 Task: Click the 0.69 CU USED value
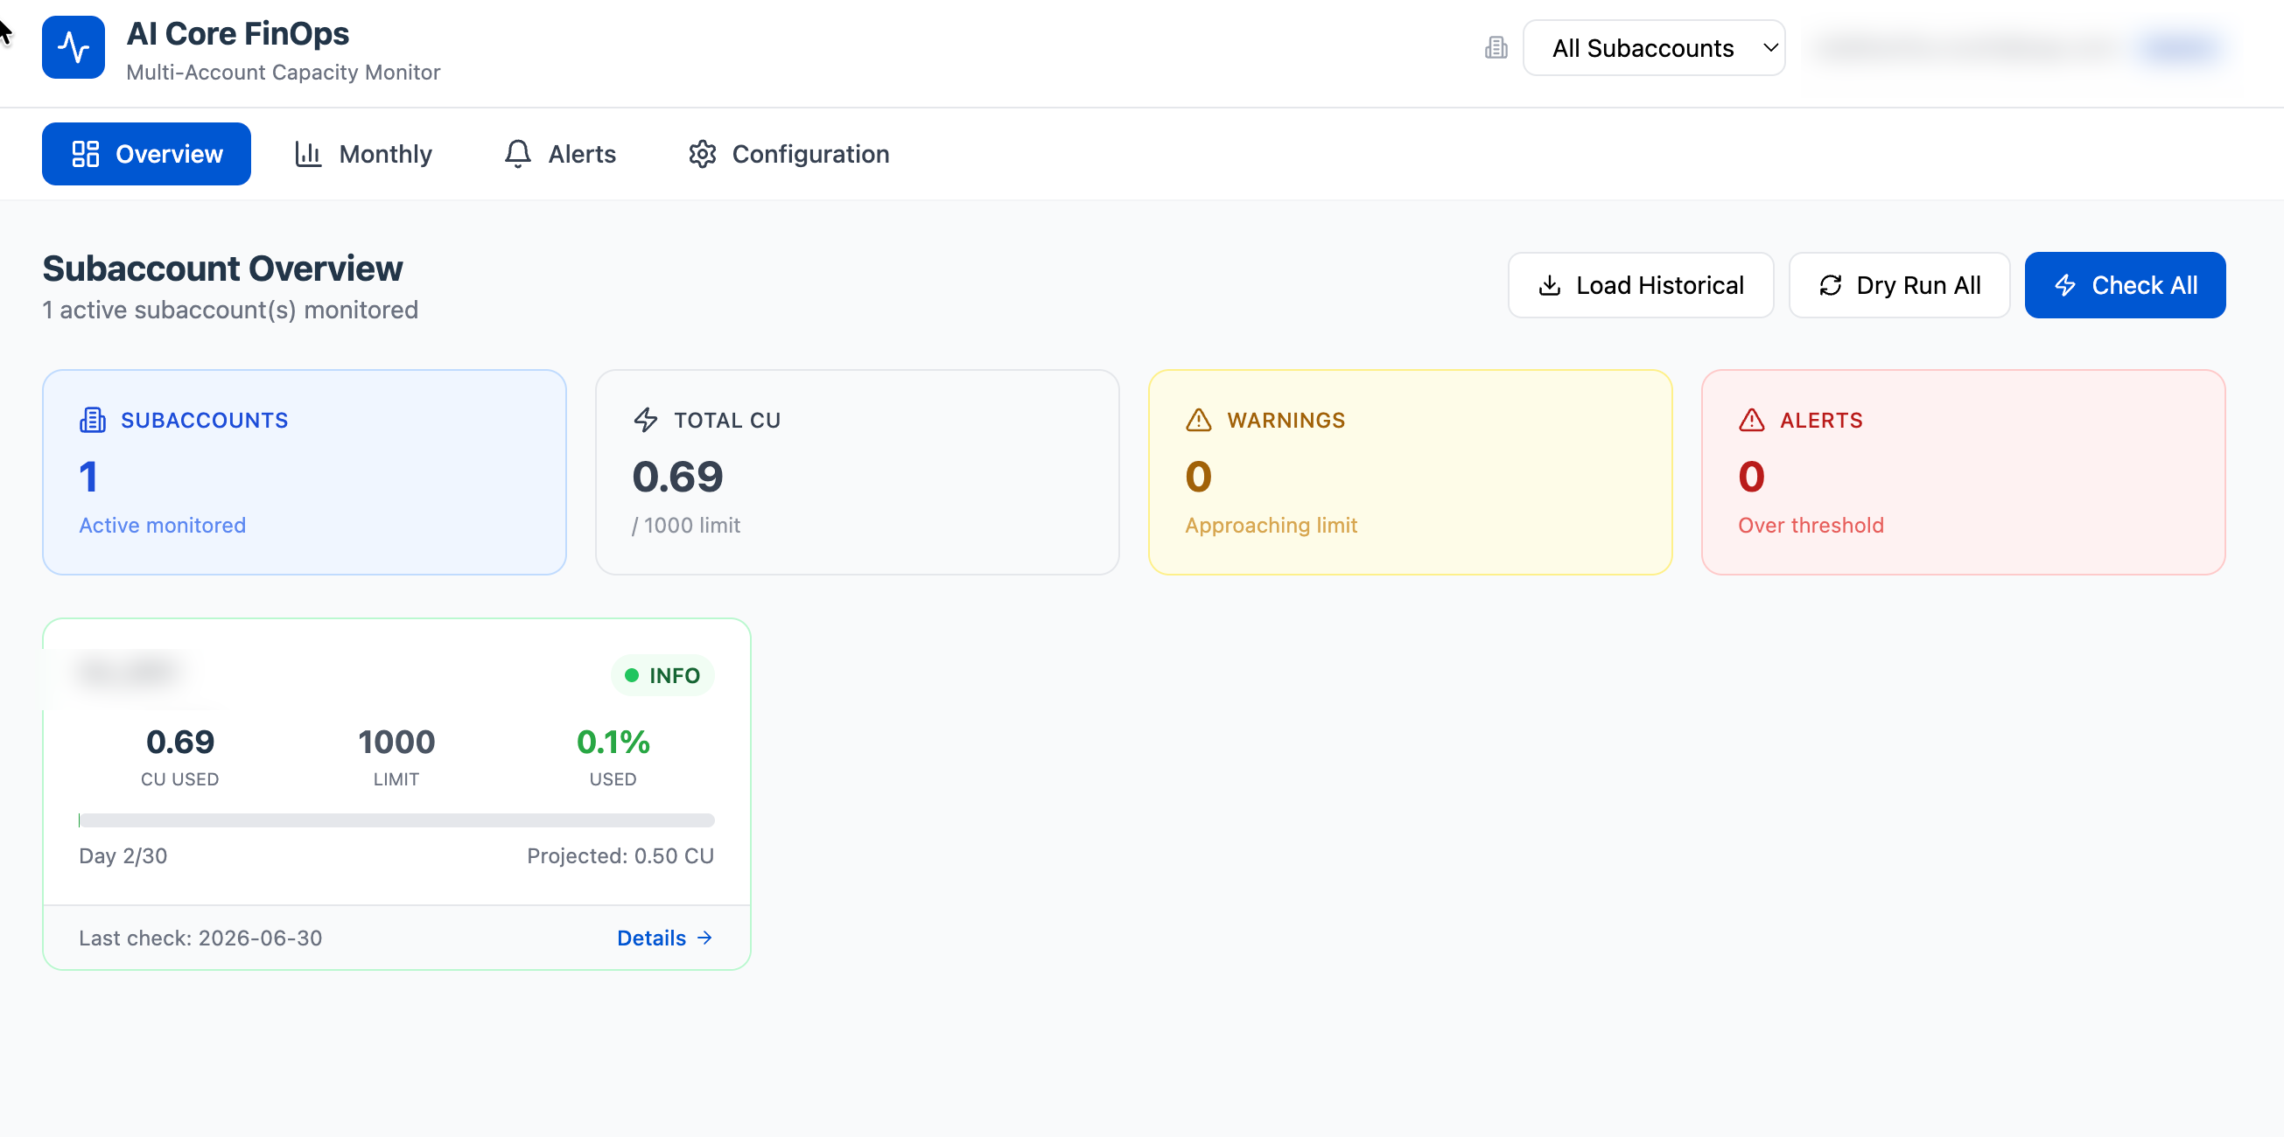tap(180, 743)
